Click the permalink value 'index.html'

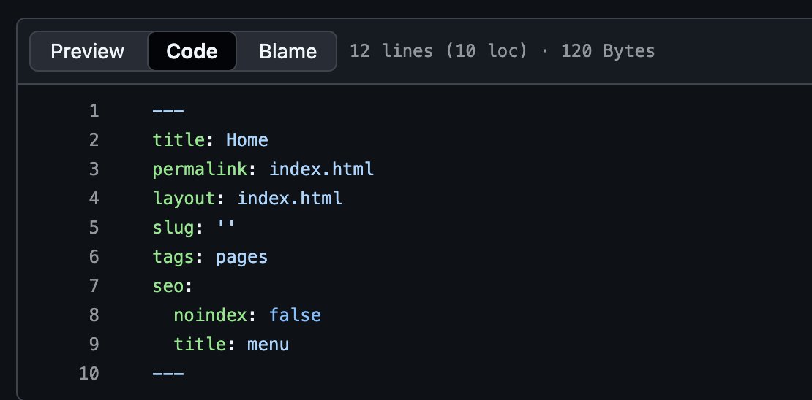pos(321,169)
